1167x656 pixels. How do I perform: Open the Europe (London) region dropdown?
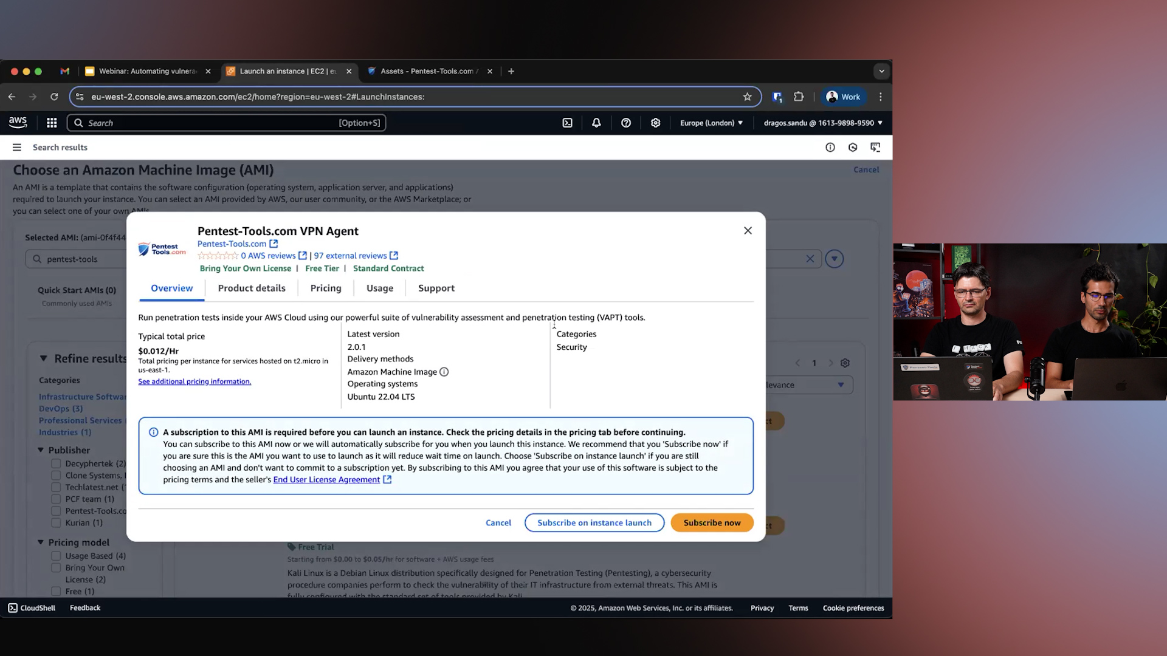711,122
